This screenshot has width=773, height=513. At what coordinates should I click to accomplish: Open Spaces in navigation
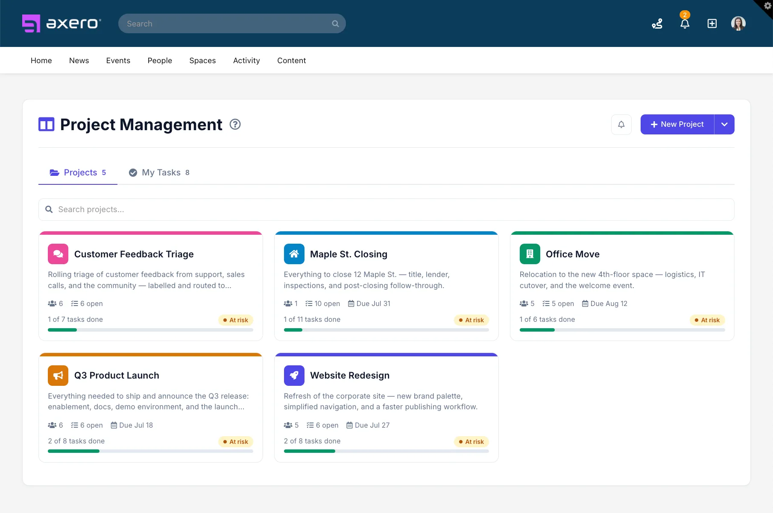click(x=202, y=61)
